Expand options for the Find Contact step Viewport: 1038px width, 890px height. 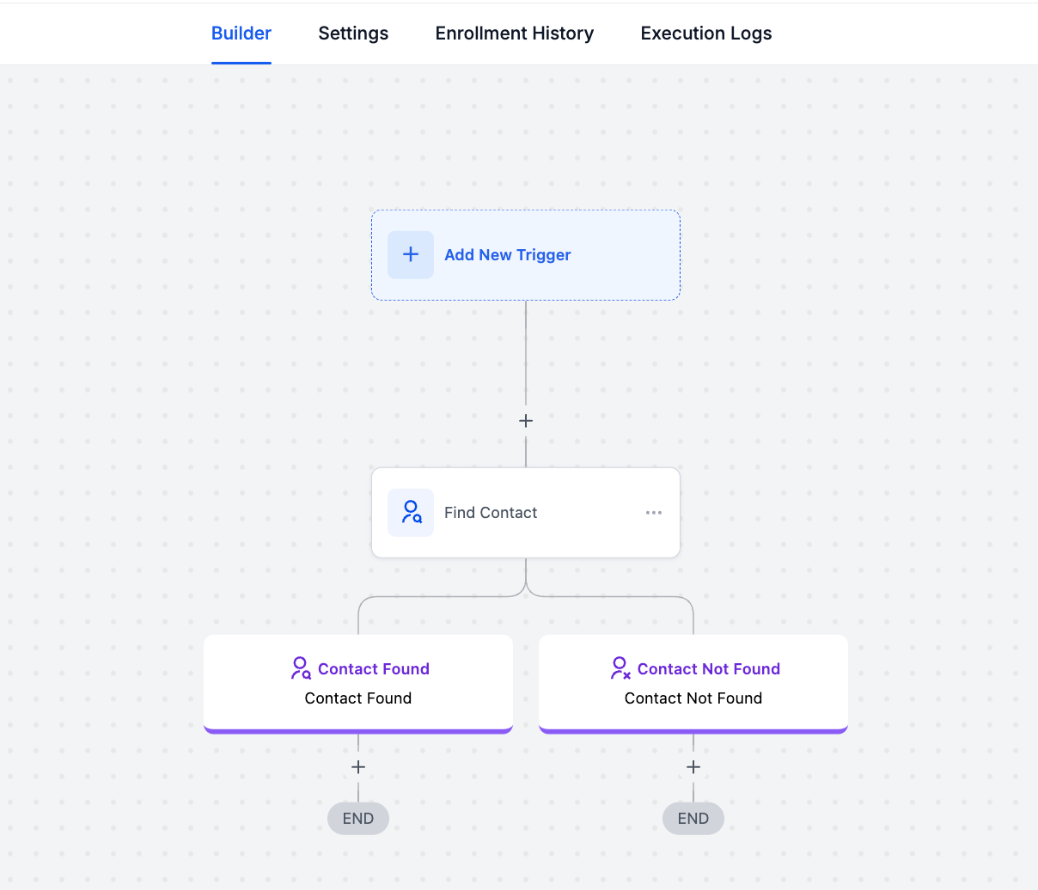[654, 512]
